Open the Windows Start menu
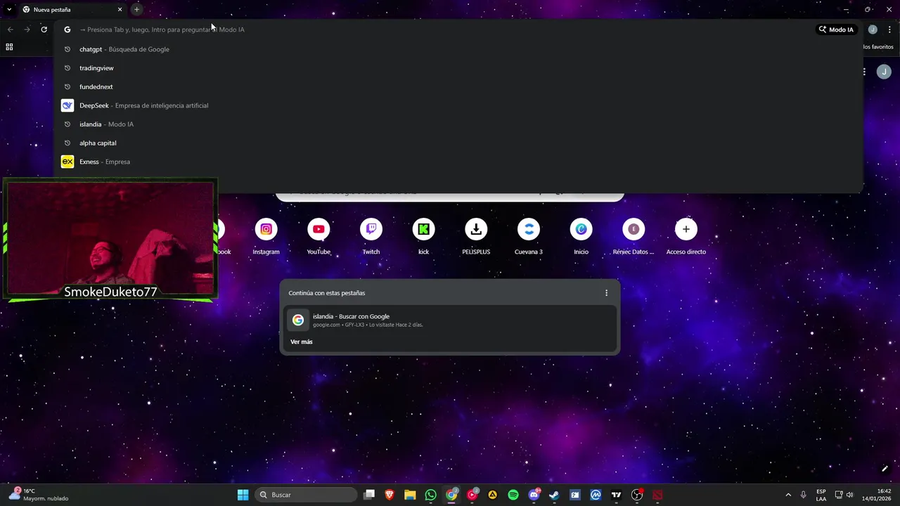900x506 pixels. 243,495
